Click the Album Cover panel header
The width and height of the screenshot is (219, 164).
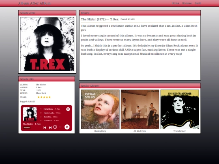47,13
